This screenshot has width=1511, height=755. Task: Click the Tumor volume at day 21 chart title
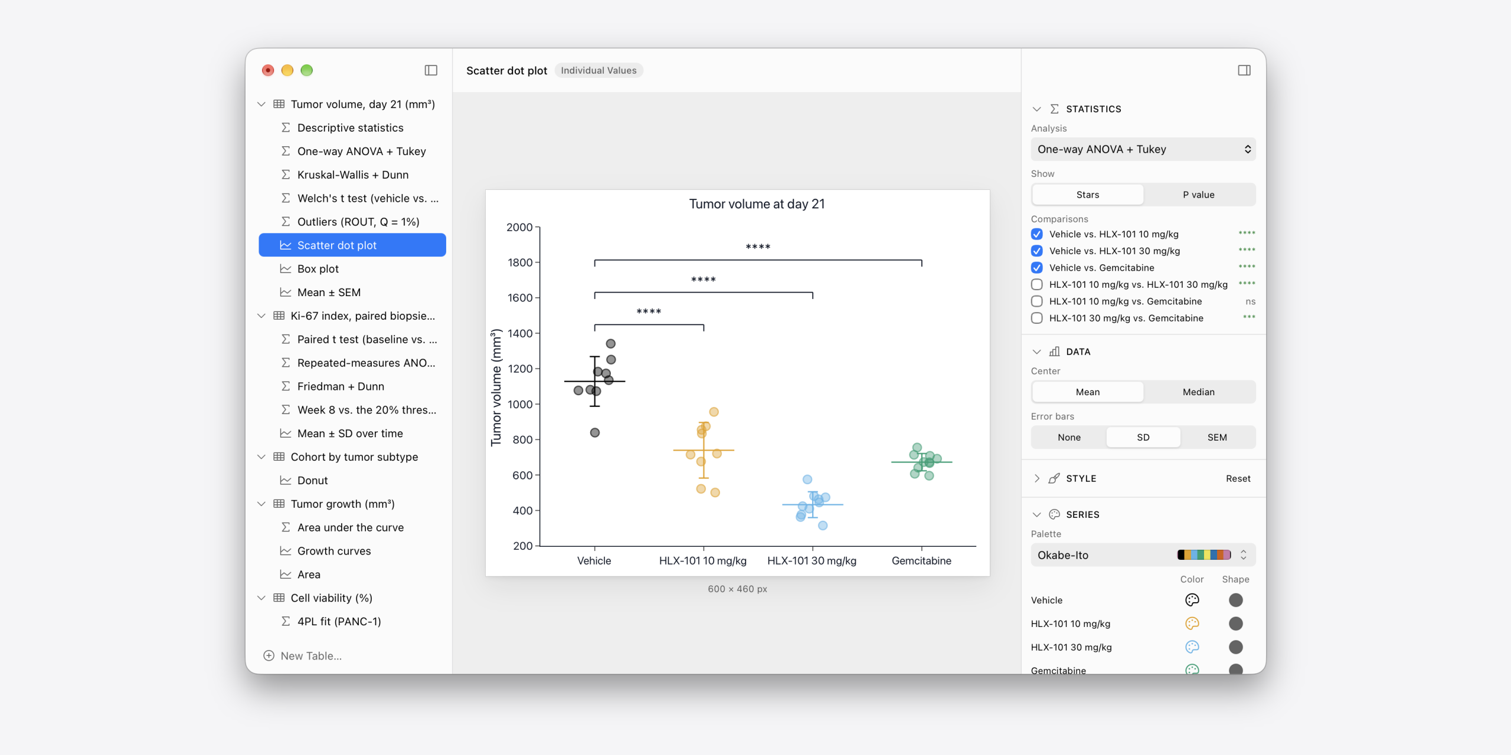(757, 204)
